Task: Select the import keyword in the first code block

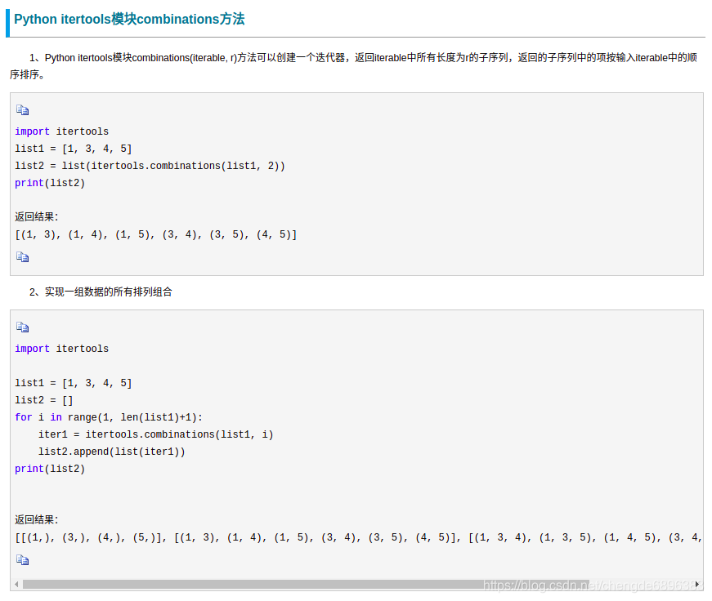Action: pos(32,131)
